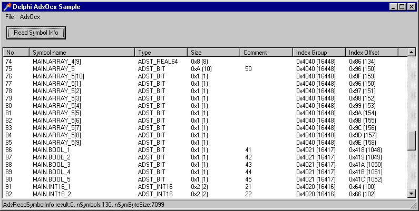Click the Delphi torch icon in title bar
This screenshot has width=419, height=211.
(7, 7)
